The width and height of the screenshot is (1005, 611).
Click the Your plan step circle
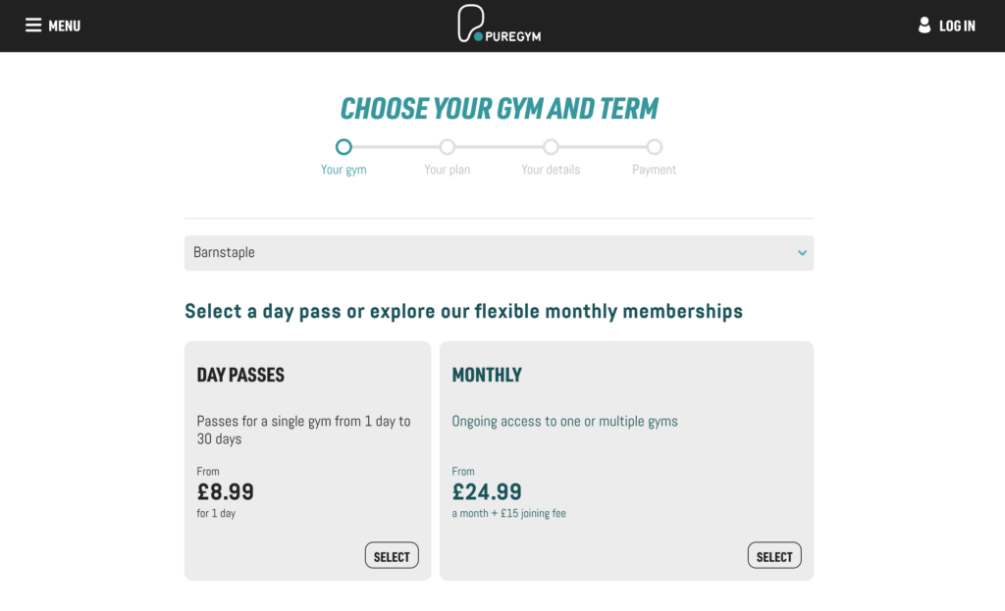pyautogui.click(x=448, y=147)
